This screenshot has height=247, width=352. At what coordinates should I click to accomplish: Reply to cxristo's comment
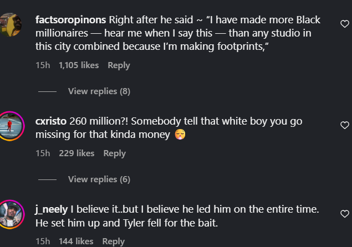tap(114, 153)
